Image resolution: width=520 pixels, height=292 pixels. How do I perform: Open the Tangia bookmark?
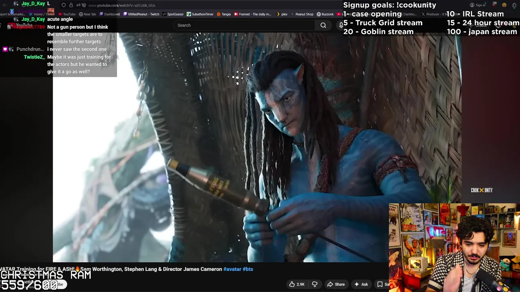pos(224,14)
